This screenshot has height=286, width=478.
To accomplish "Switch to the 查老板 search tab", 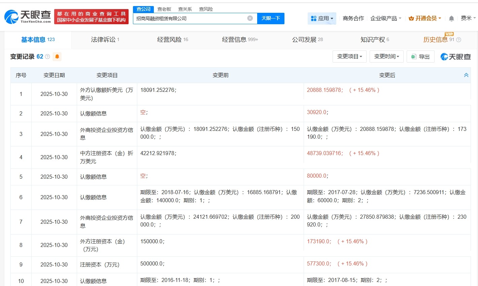I will coord(164,9).
